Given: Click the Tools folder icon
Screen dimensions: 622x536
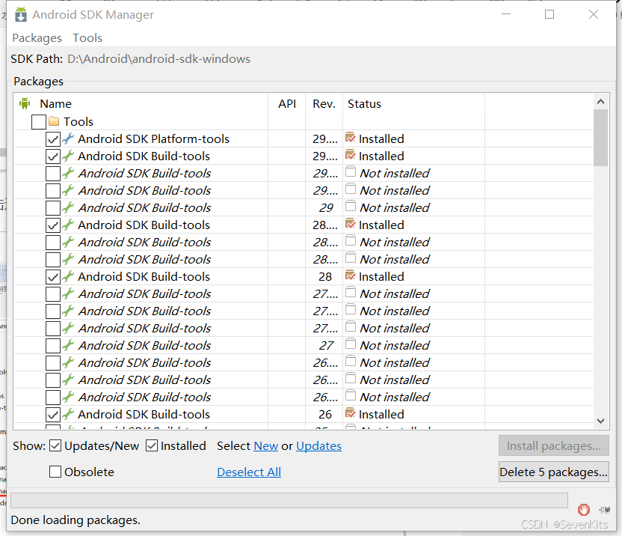Looking at the screenshot, I should click(54, 121).
